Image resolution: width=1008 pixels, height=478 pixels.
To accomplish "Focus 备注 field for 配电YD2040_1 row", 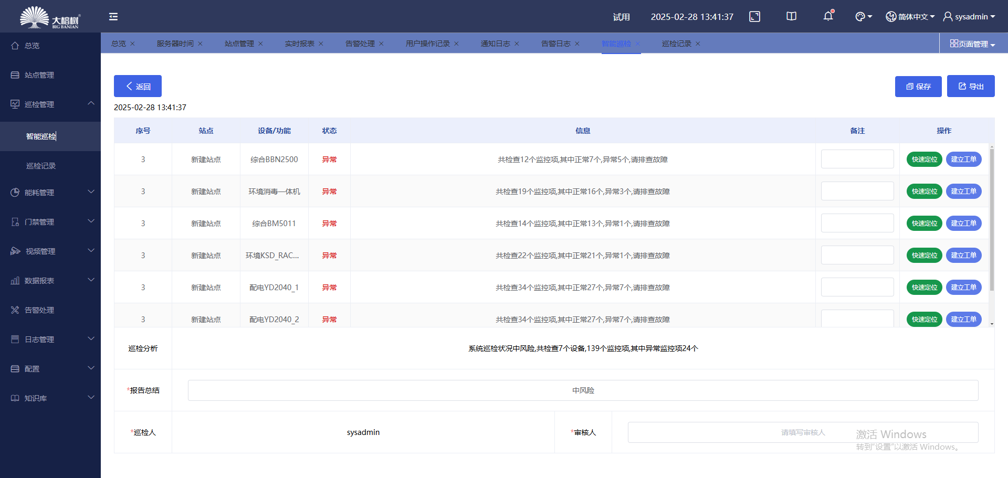I will pos(857,287).
